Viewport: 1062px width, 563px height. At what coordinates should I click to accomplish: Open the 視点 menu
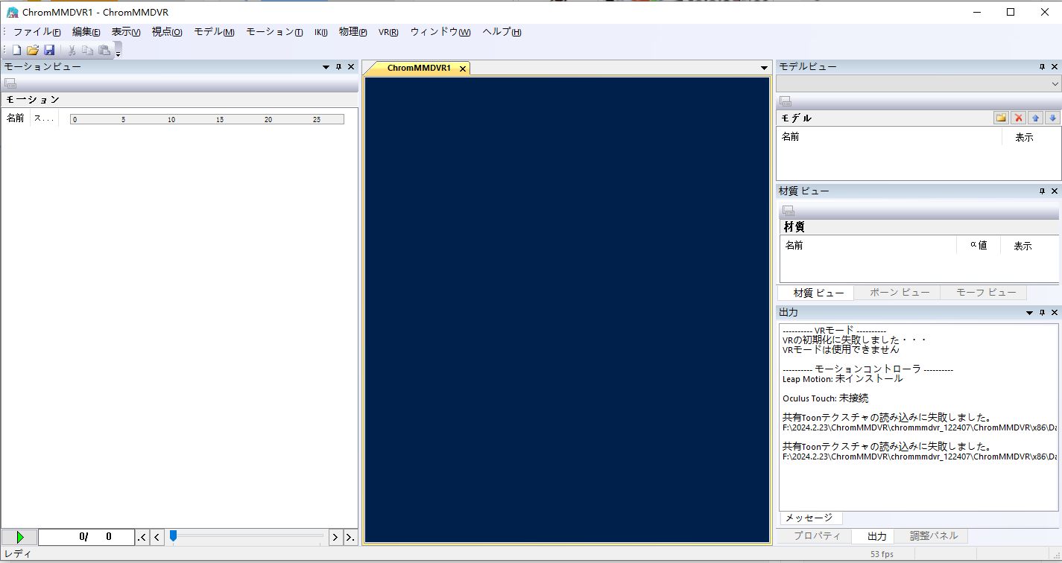click(167, 32)
